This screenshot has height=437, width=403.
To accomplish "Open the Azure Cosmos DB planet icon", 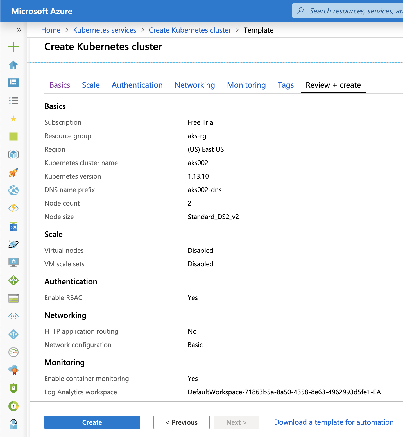I will click(13, 245).
